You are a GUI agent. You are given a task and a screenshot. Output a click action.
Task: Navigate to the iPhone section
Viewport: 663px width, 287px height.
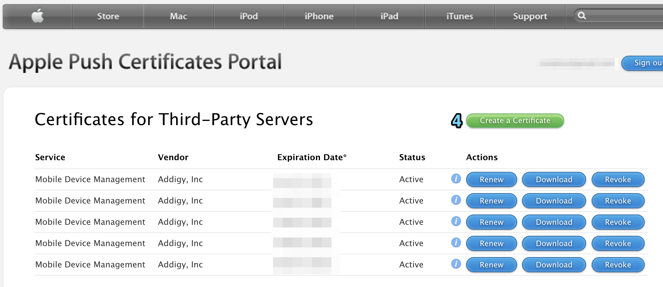[x=319, y=16]
